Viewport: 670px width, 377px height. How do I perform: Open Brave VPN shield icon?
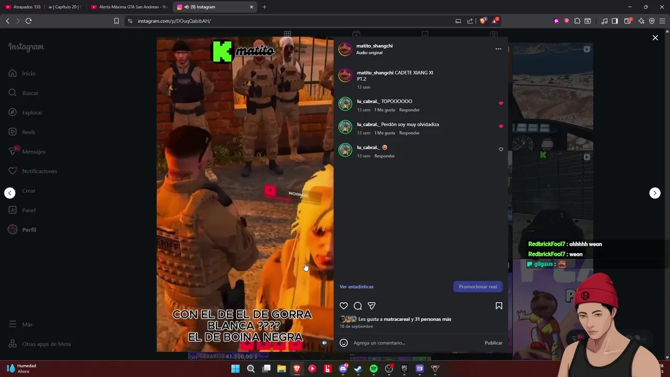(652, 21)
